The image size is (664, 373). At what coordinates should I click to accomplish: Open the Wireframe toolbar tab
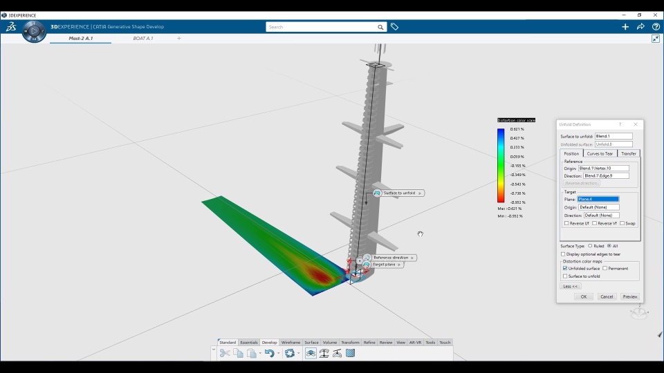(x=290, y=343)
